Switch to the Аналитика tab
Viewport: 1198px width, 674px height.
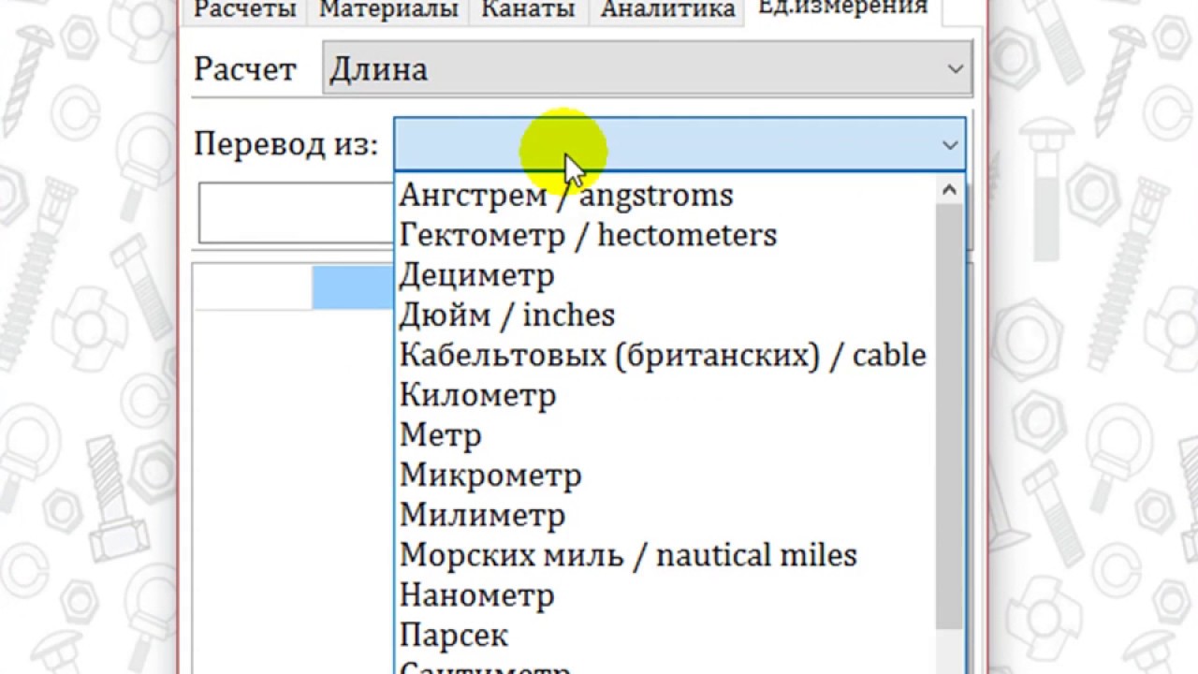[x=667, y=9]
